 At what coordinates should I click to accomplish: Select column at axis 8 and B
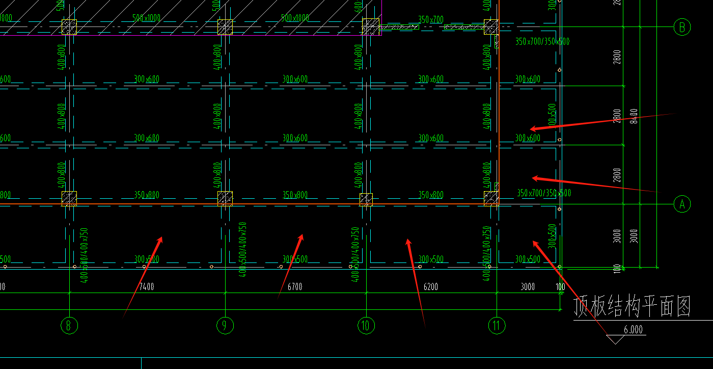pyautogui.click(x=69, y=27)
